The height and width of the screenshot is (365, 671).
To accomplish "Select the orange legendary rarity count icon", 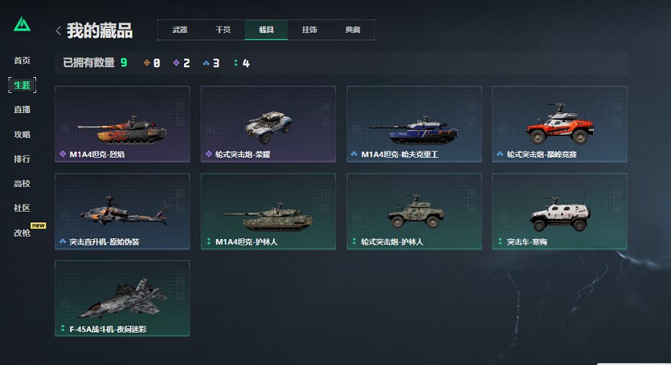I will tap(146, 63).
